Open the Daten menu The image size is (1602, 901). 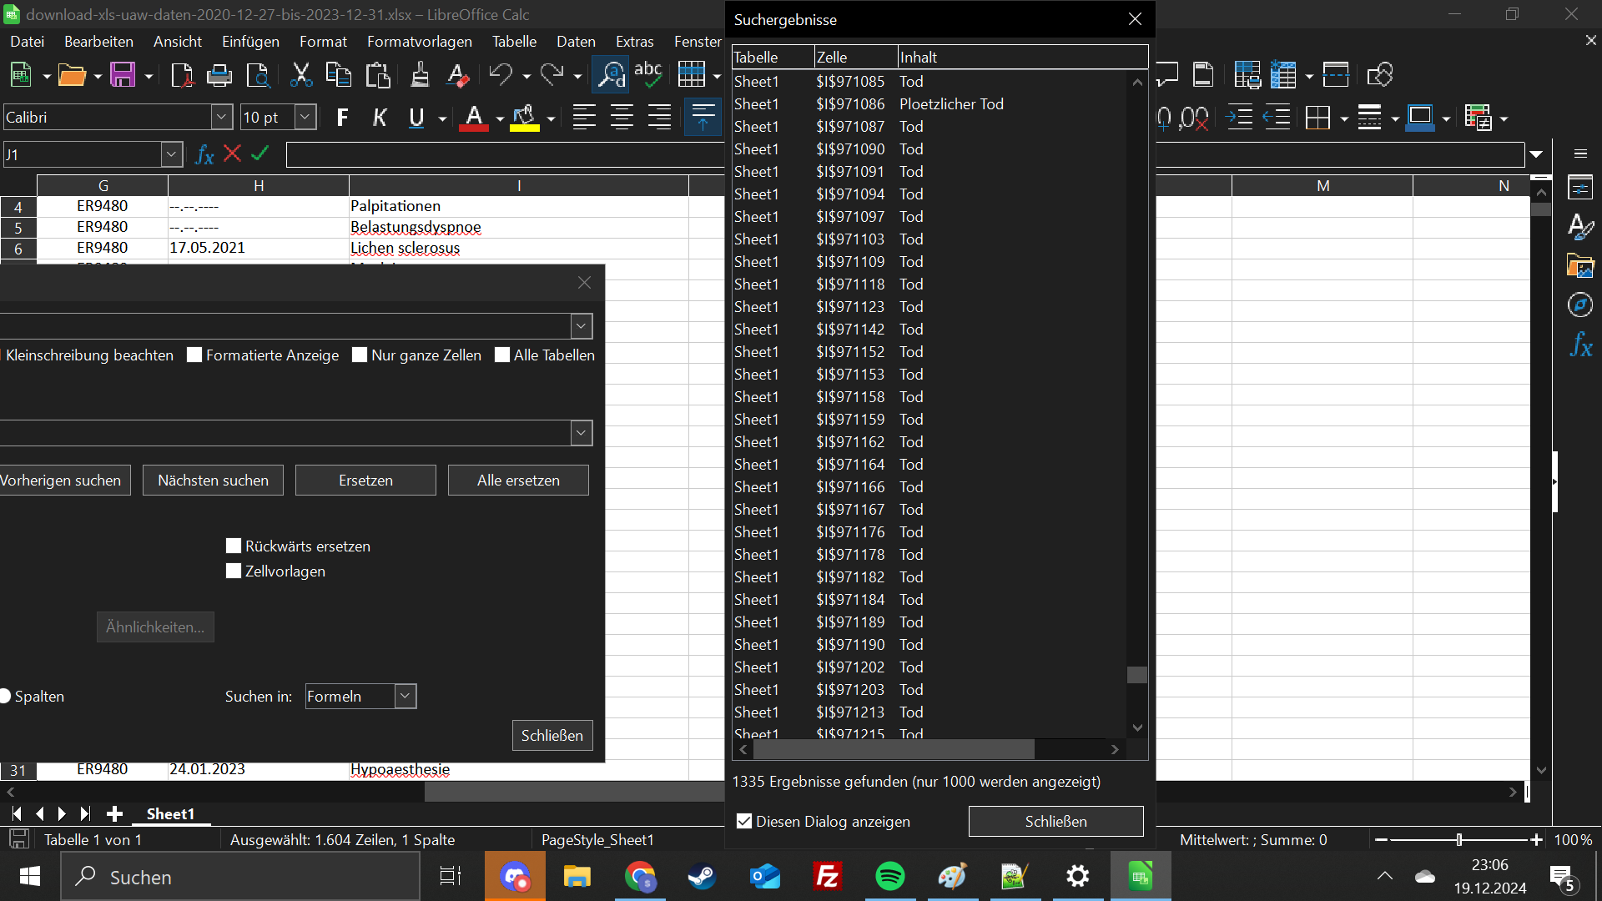point(576,42)
